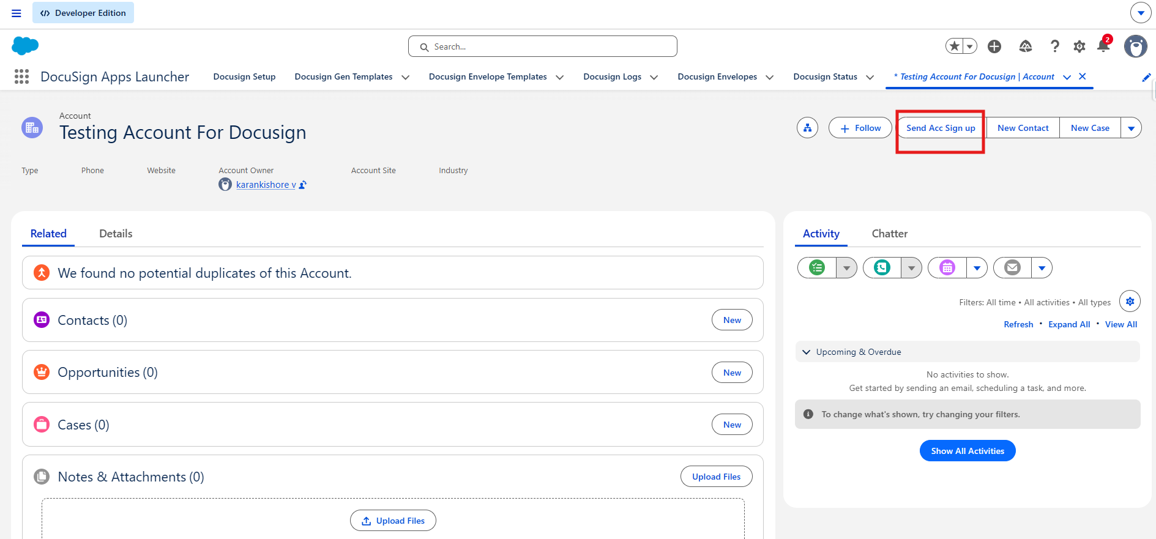Open the Setup gear icon
1156x539 pixels.
tap(1080, 46)
